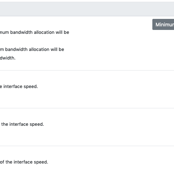Click the description 'of the interface speed.'
174x181 pixels.
click(x=24, y=162)
